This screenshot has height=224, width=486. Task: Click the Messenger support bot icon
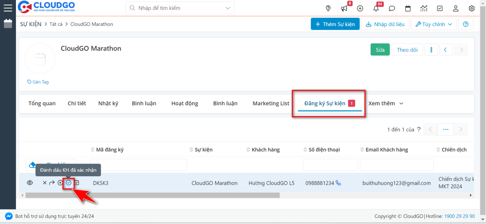pyautogui.click(x=9, y=216)
